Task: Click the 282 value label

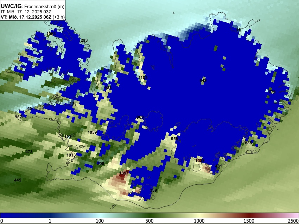Action: click(108, 88)
